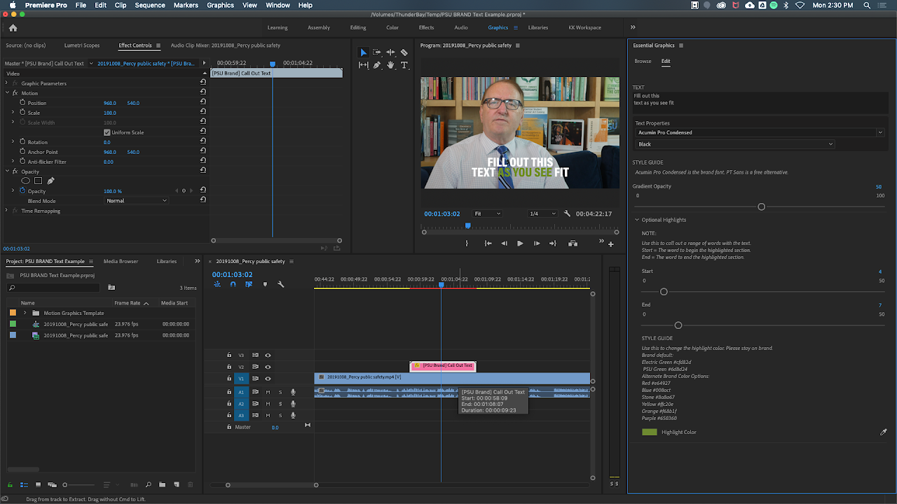Click the Browse tab in Essential Graphics
Image resolution: width=897 pixels, height=504 pixels.
click(643, 61)
